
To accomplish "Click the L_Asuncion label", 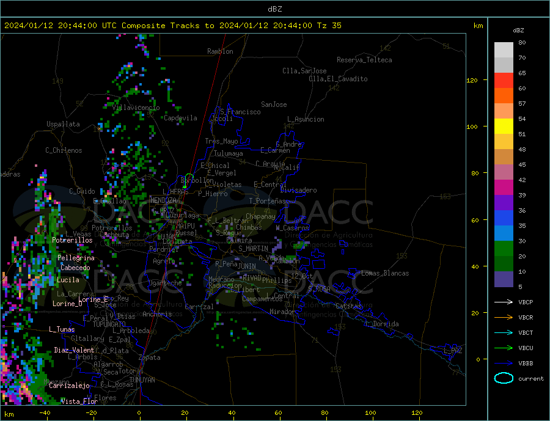I will tap(306, 119).
